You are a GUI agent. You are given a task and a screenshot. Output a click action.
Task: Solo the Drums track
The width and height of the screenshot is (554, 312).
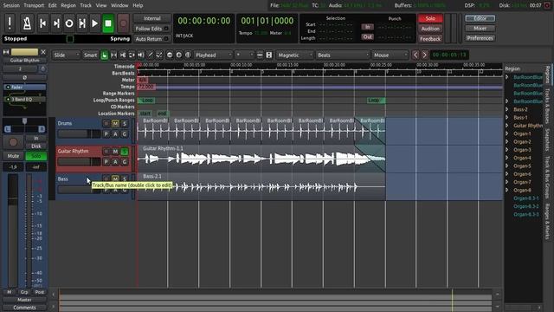[125, 123]
